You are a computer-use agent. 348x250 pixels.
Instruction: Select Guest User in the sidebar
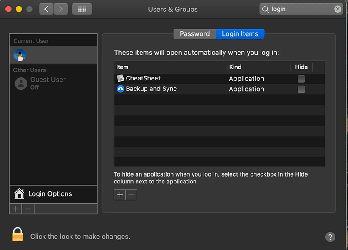click(53, 83)
